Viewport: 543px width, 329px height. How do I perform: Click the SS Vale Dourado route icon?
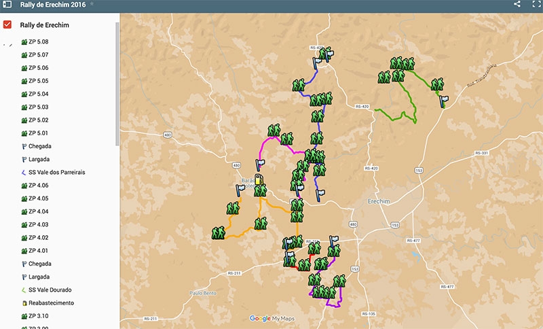[24, 290]
